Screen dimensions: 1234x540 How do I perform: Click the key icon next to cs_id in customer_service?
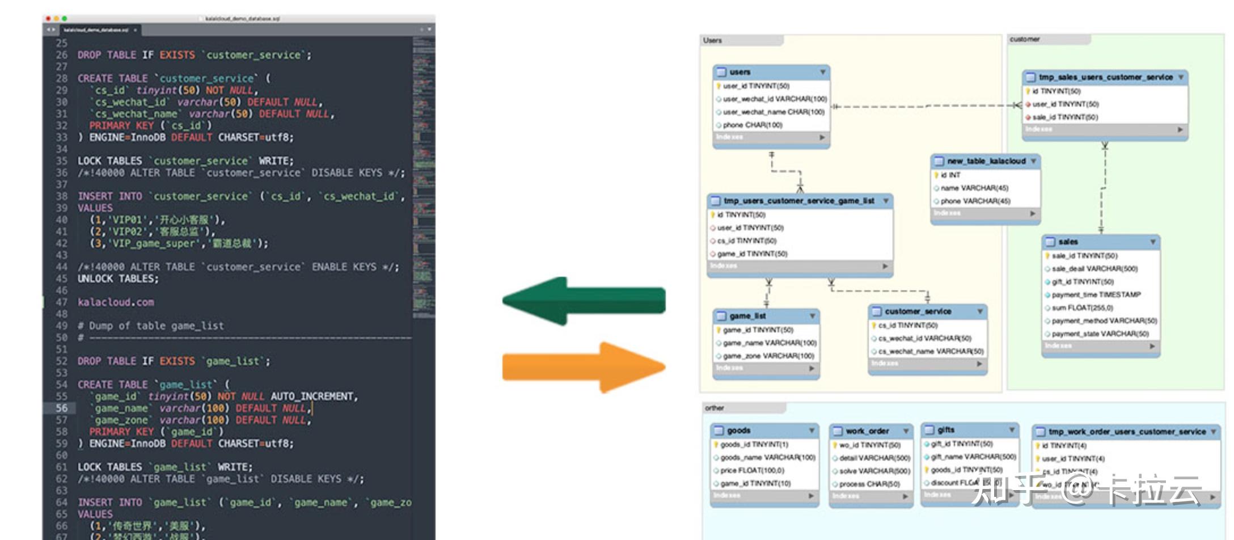coord(873,326)
